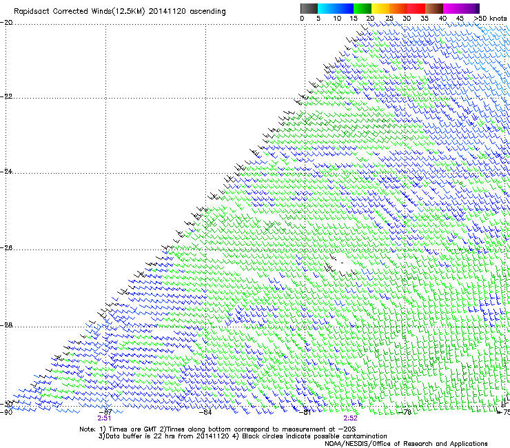
Task: Click the '-28' latitude axis label
Action: (6, 325)
